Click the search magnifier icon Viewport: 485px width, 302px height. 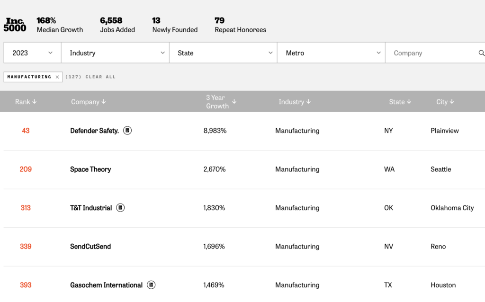coord(481,53)
